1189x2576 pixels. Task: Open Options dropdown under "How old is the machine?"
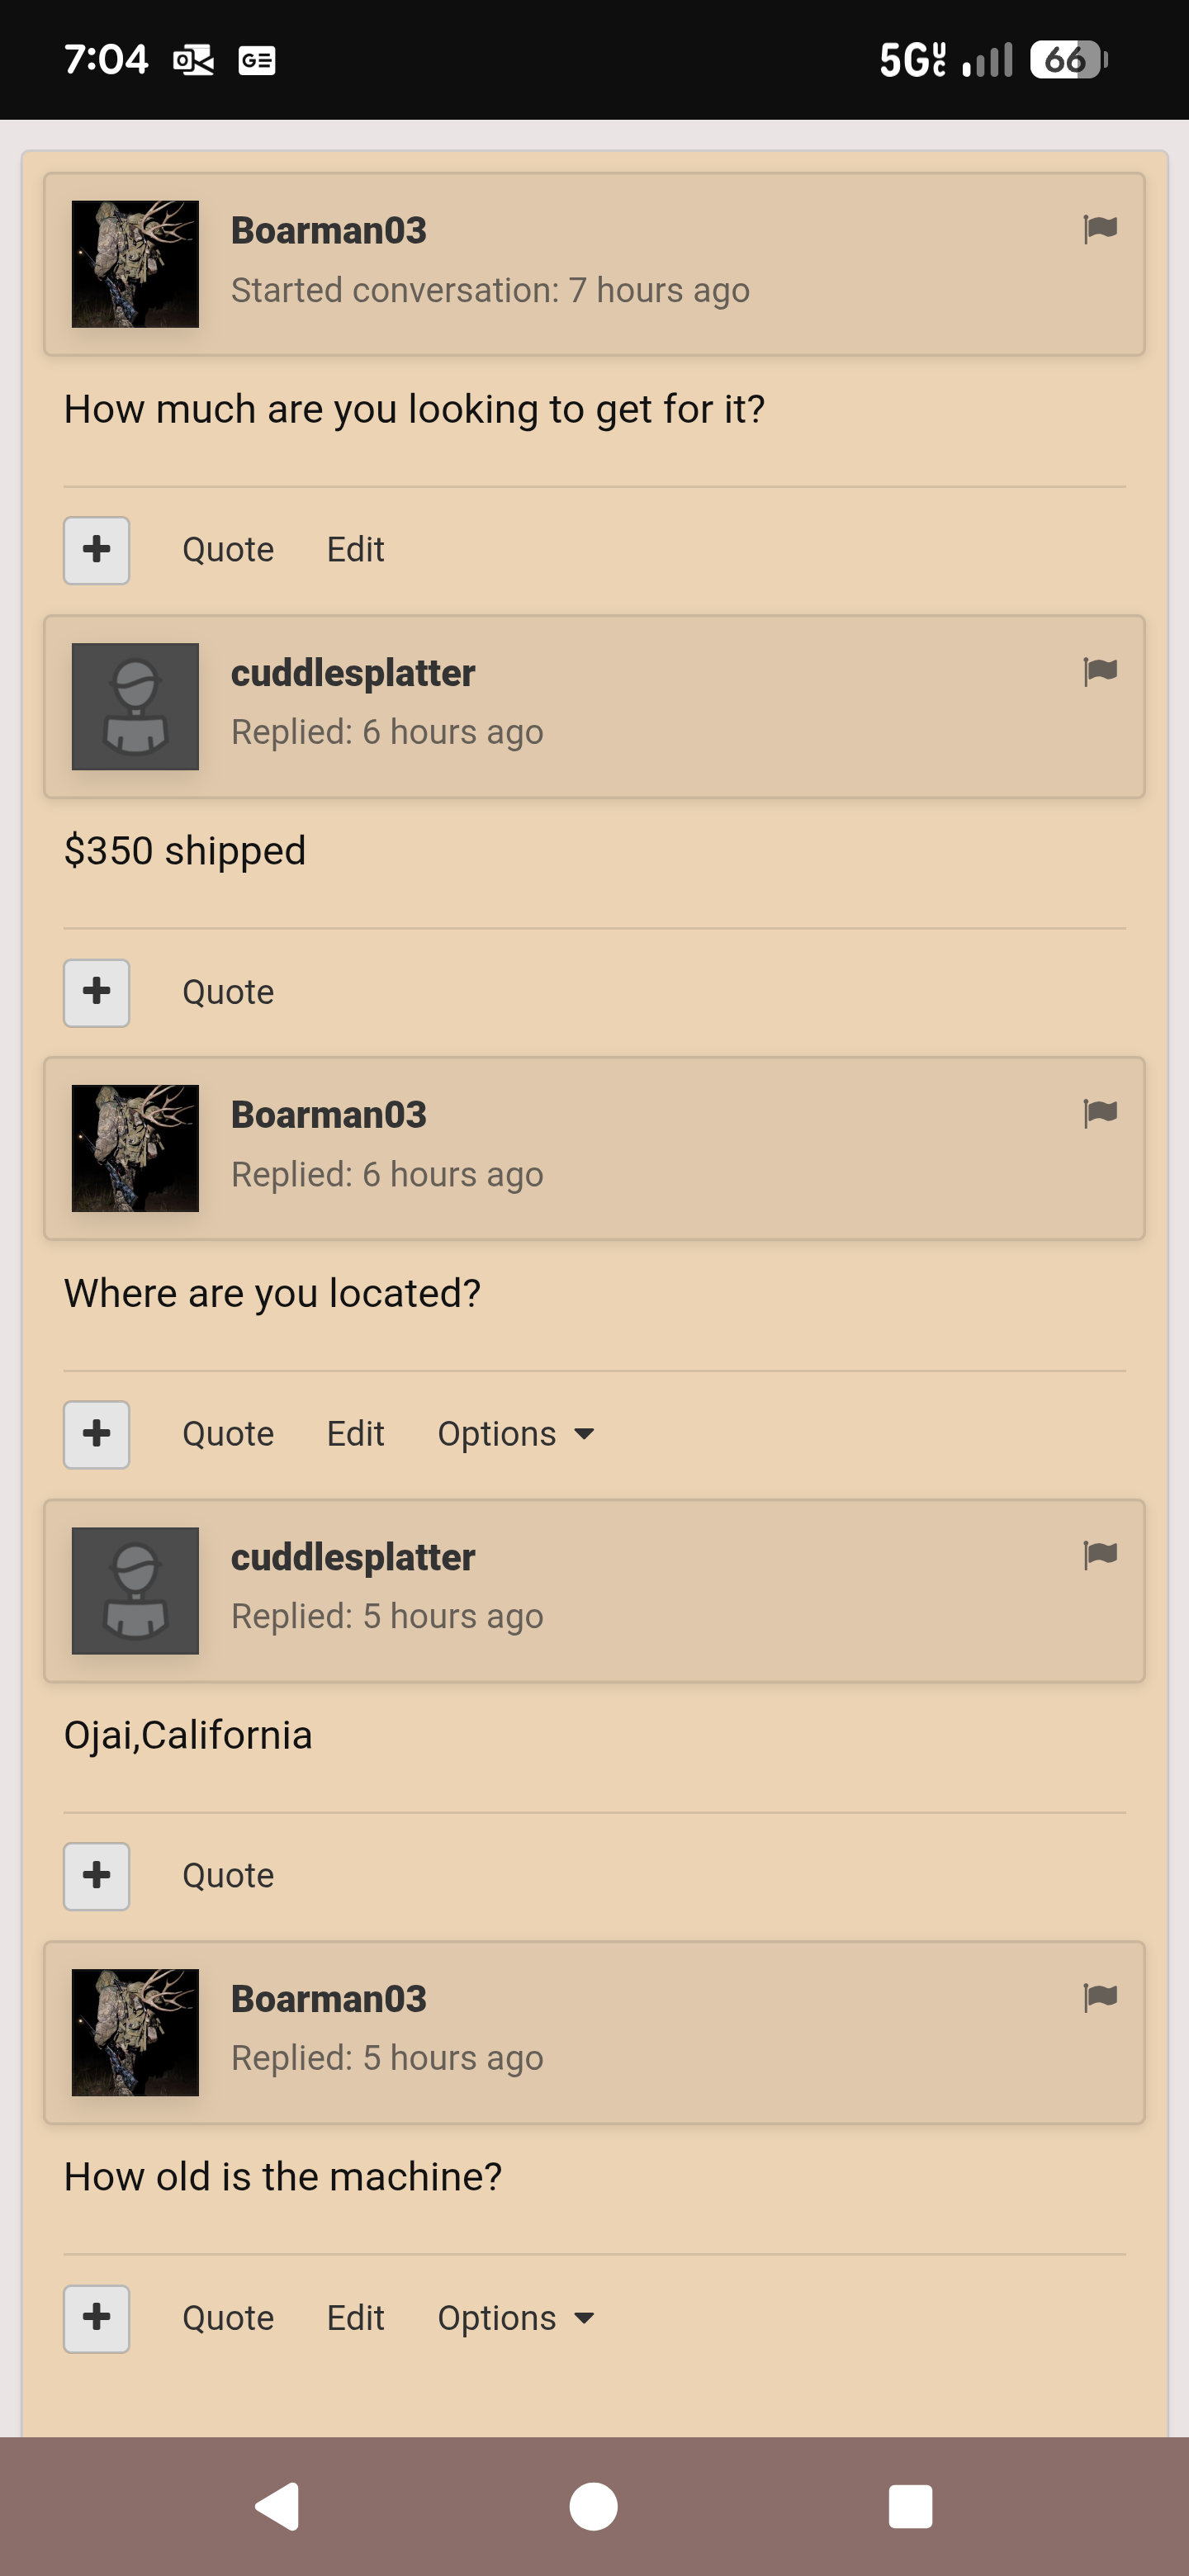click(516, 2318)
